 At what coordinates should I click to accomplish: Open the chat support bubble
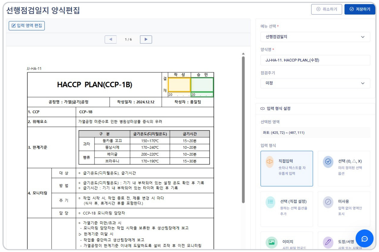pyautogui.click(x=364, y=239)
